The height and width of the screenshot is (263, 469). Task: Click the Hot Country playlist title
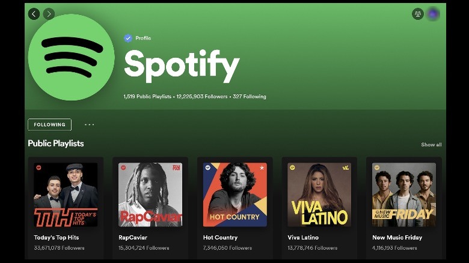[220, 238]
